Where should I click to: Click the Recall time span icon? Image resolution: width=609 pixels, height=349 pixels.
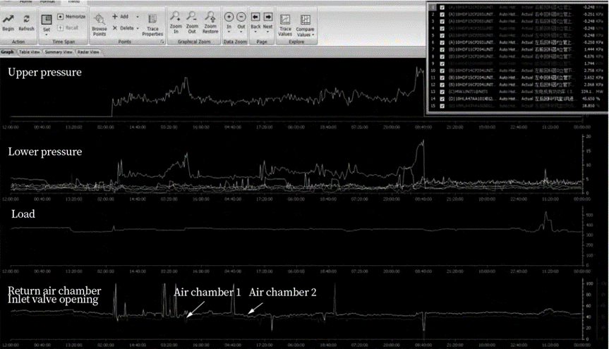pyautogui.click(x=61, y=27)
